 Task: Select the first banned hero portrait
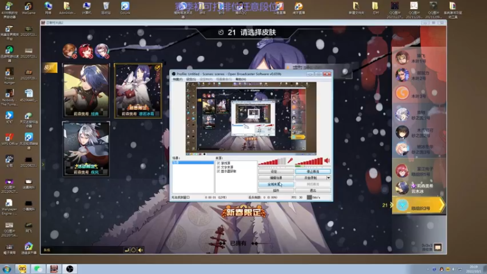69,51
